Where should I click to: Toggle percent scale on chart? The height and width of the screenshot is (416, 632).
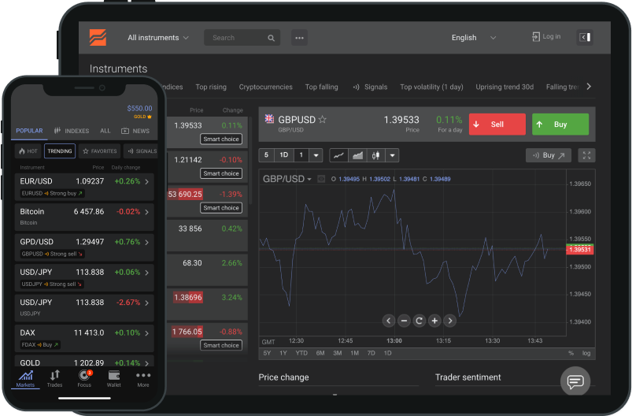point(571,353)
